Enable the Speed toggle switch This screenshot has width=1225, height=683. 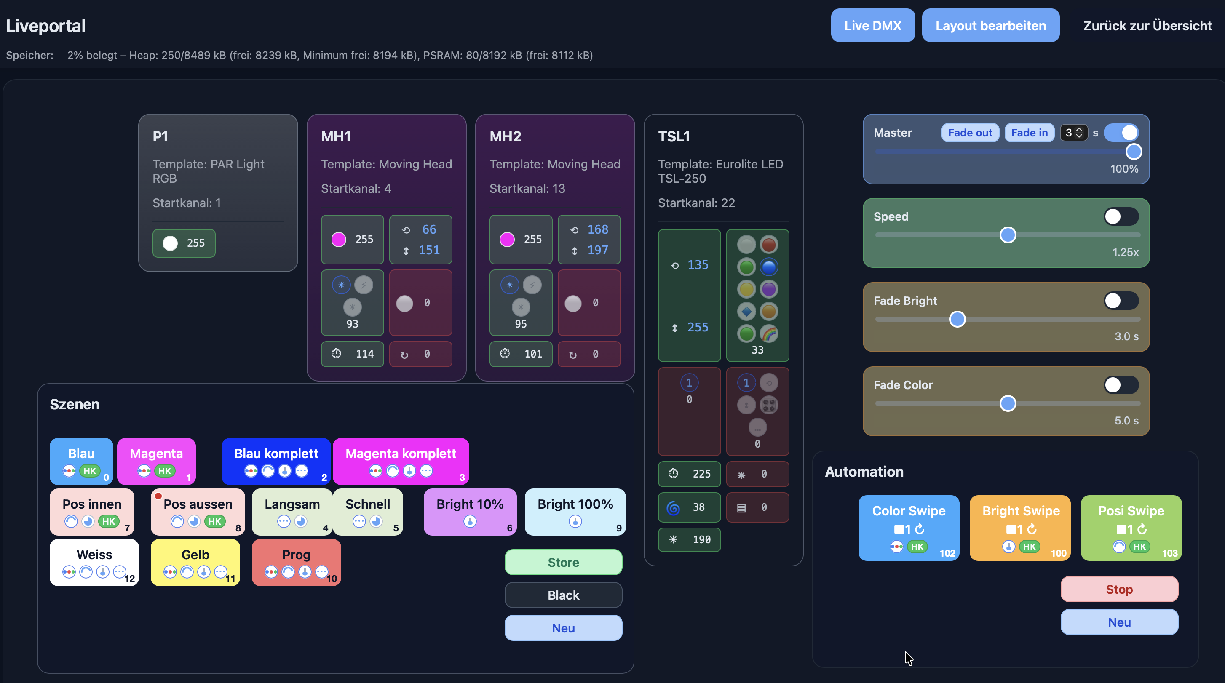click(1121, 217)
